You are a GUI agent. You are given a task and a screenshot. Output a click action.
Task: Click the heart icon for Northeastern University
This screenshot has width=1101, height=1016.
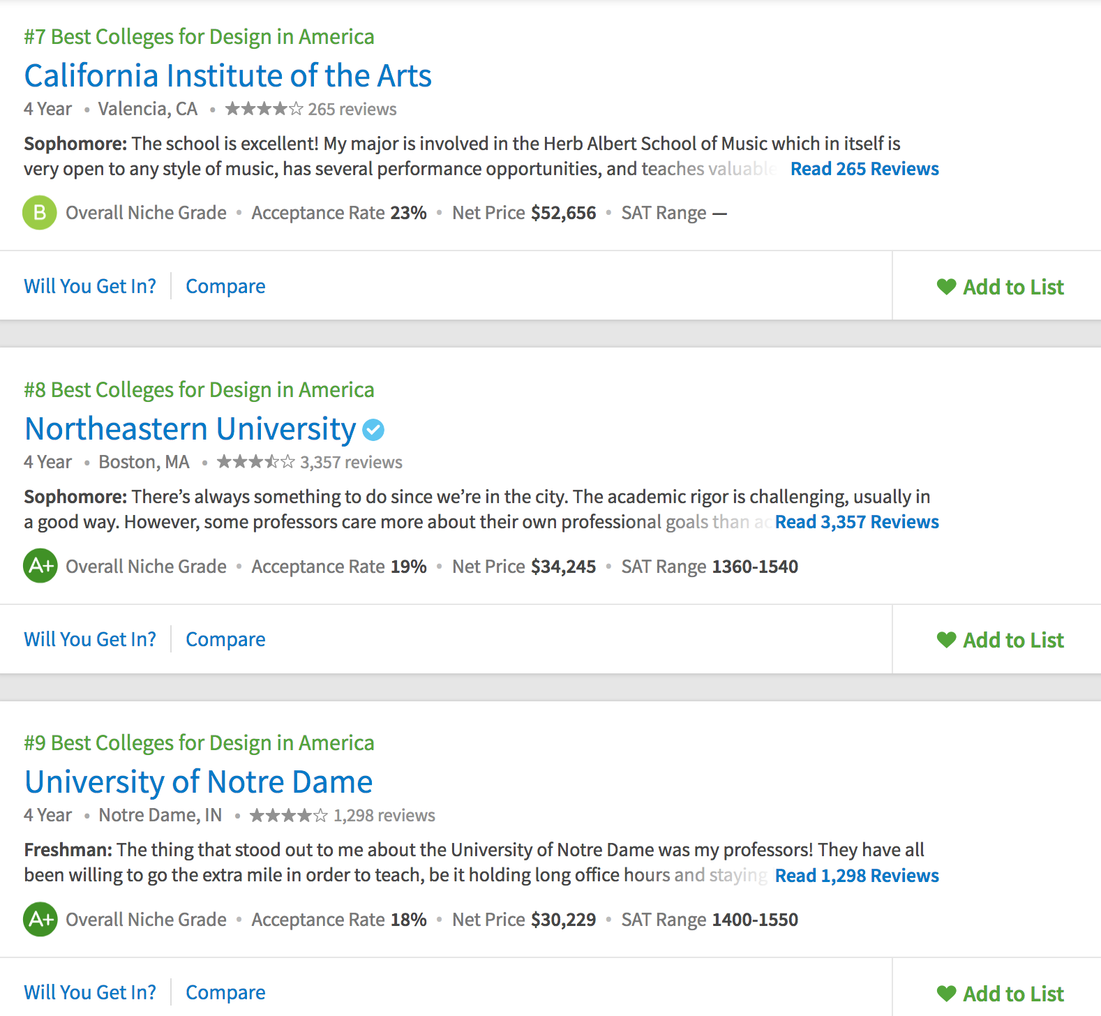click(946, 640)
